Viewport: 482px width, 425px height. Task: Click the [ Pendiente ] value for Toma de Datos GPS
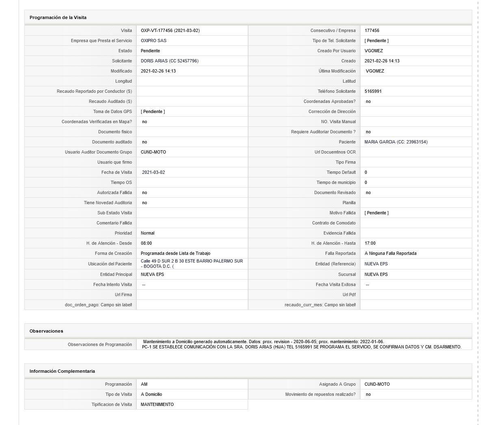pos(153,111)
